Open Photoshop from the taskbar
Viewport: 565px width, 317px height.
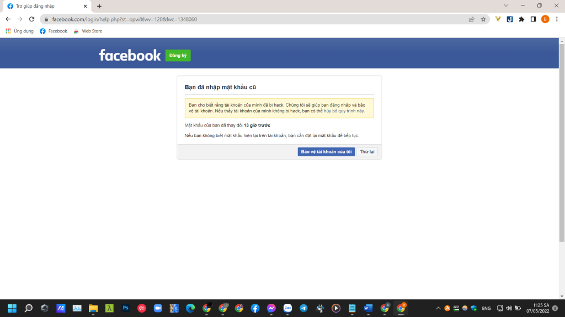click(125, 308)
